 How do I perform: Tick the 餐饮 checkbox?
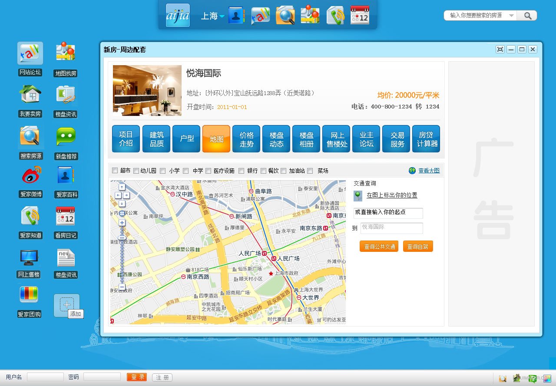click(263, 171)
